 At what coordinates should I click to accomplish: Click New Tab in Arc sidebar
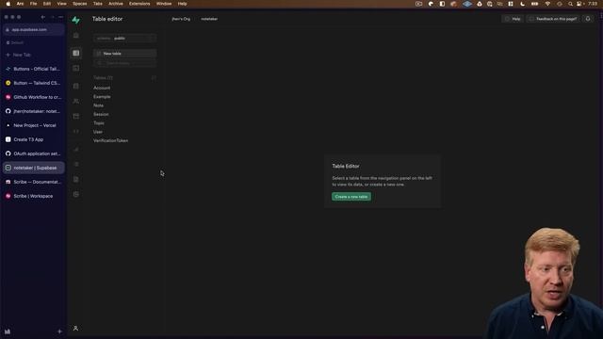[34, 55]
